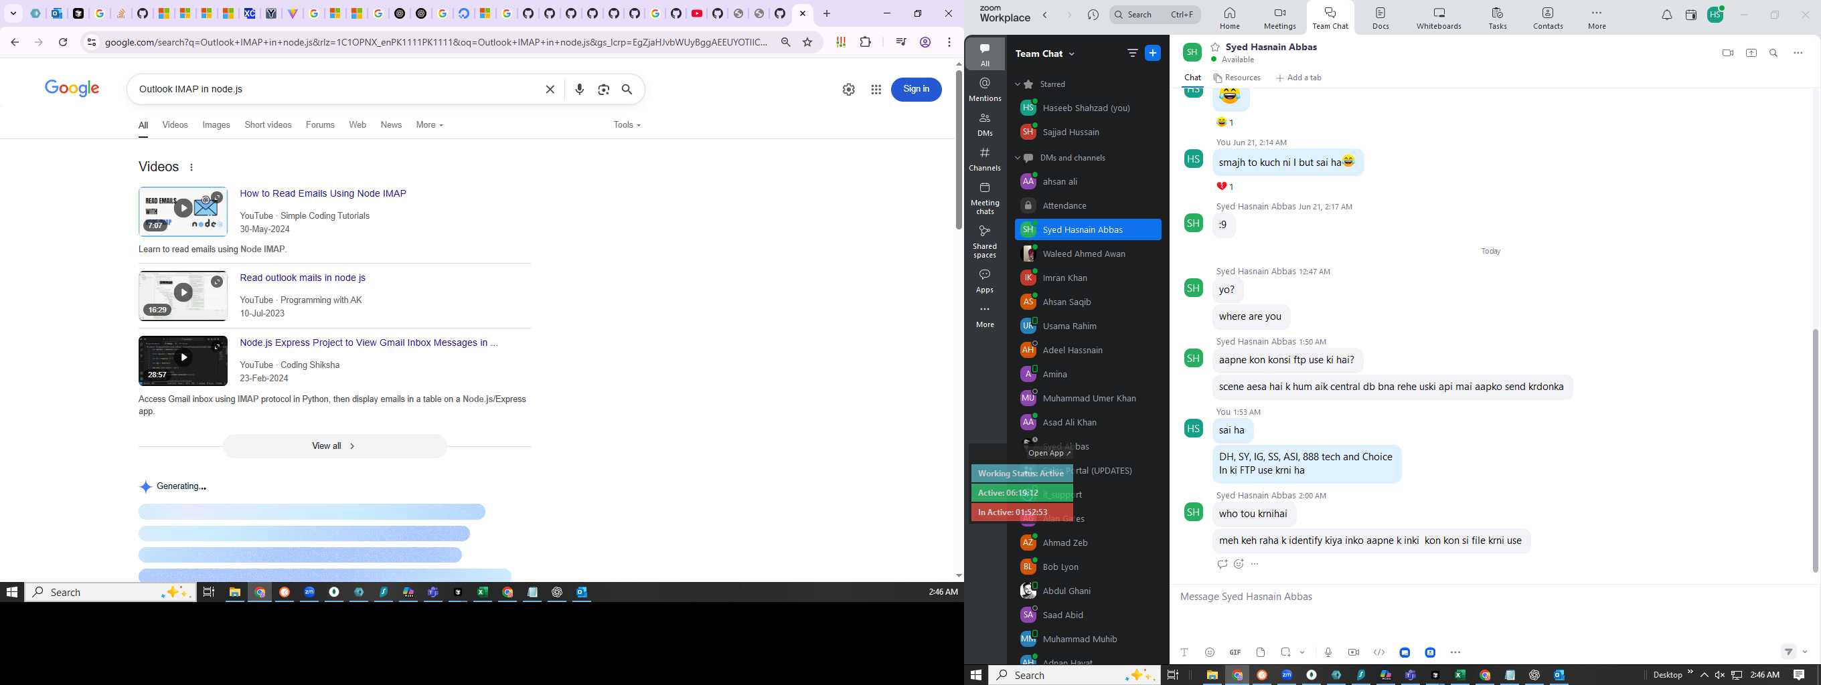Image resolution: width=1821 pixels, height=685 pixels.
Task: Search within this chat using magnifier icon
Action: tap(1773, 53)
